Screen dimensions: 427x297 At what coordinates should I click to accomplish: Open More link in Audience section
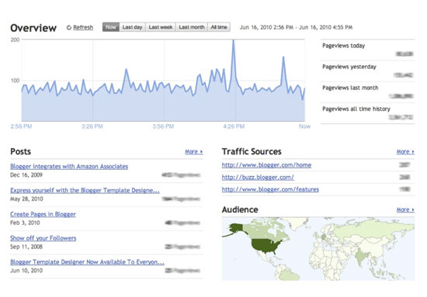pos(405,209)
